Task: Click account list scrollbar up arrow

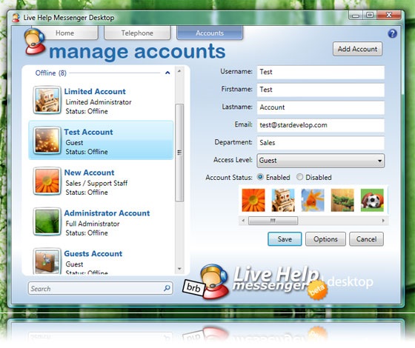Action: 179,71
